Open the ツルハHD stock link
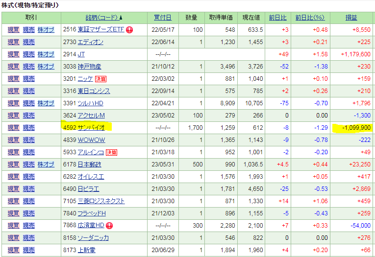This screenshot has width=375, height=257. (90, 103)
